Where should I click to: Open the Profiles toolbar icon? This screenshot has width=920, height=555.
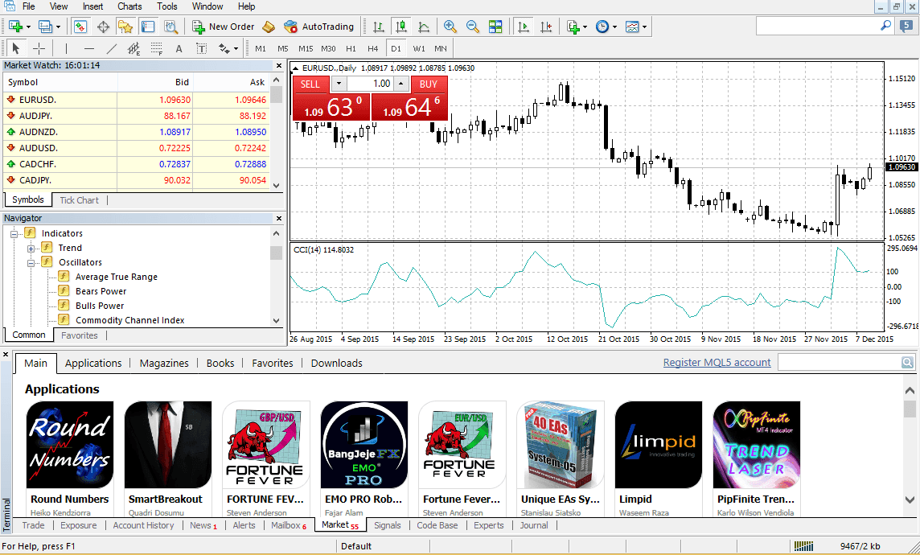(45, 27)
